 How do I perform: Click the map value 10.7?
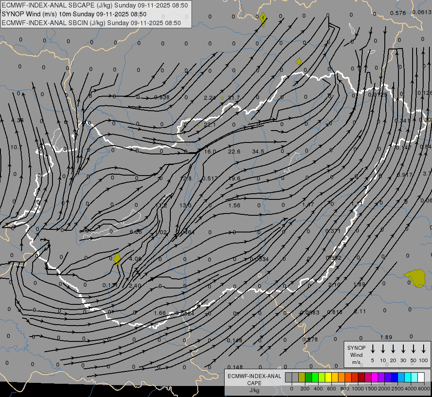pyautogui.click(x=16, y=147)
